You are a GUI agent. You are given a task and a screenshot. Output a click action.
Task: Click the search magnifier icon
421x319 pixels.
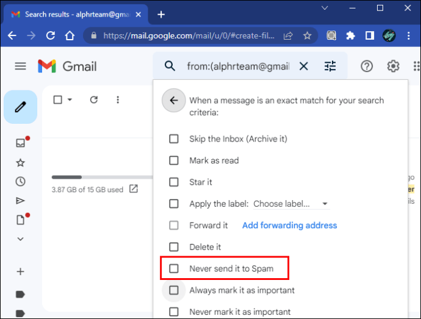170,66
